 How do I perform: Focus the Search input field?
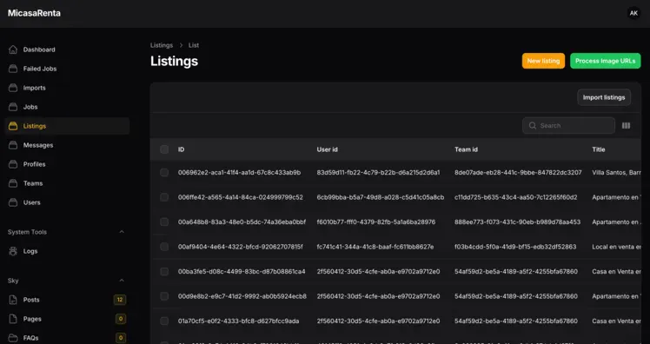[568, 126]
